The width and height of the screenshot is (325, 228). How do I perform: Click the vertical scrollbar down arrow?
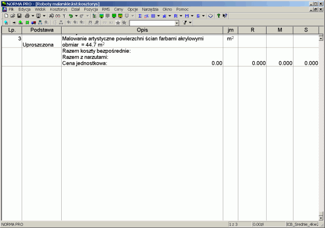coord(321,218)
